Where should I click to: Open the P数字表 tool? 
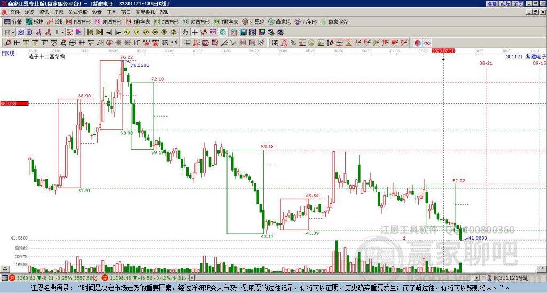(x=138, y=21)
